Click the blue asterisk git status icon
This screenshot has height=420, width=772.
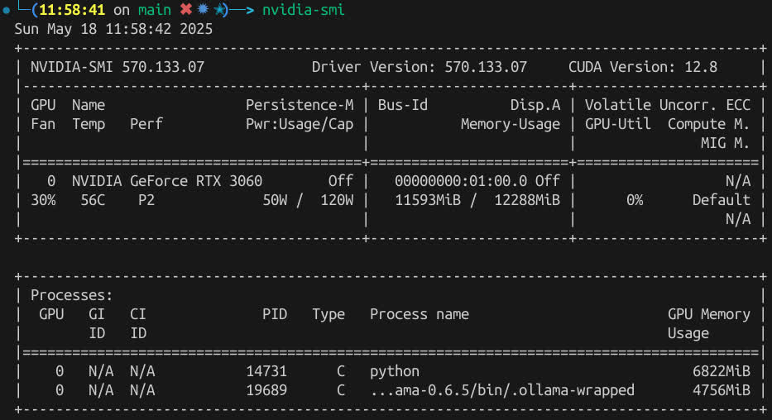203,9
